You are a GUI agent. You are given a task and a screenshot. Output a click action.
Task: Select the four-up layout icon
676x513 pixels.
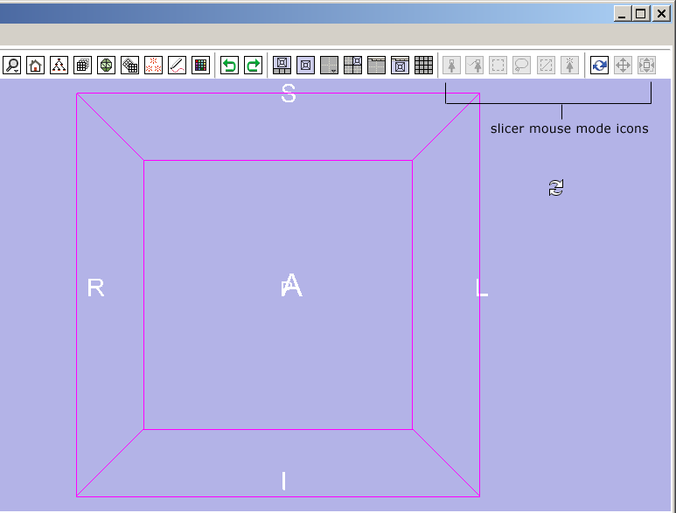[x=353, y=65]
